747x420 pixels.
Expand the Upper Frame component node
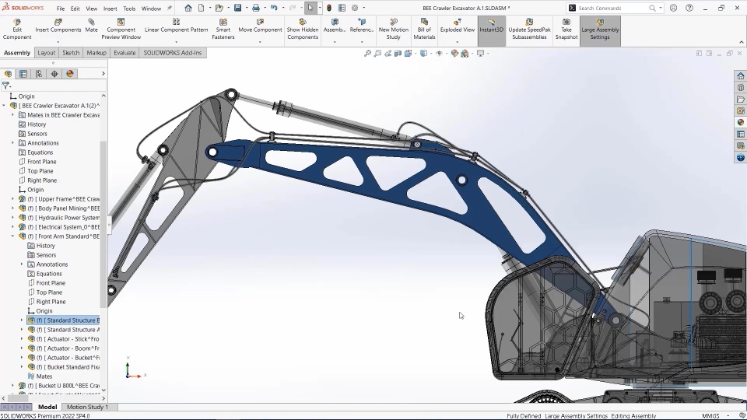point(13,199)
